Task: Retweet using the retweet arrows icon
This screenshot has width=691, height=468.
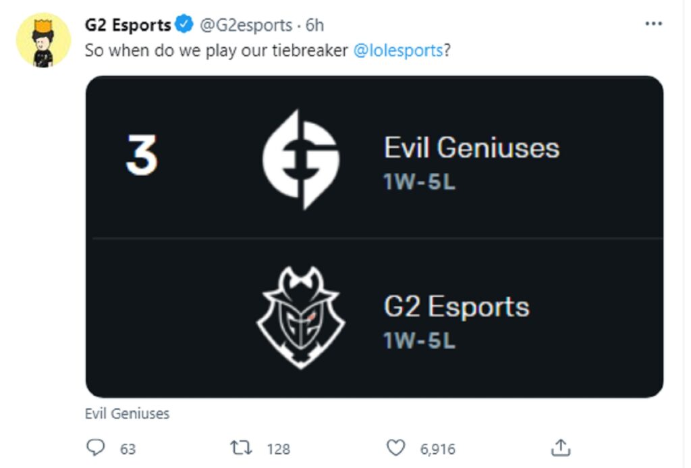Action: click(x=240, y=448)
